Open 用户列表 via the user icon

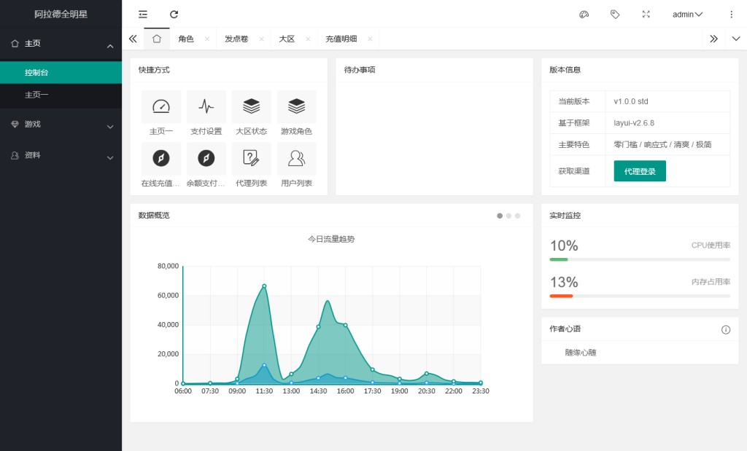pos(296,158)
